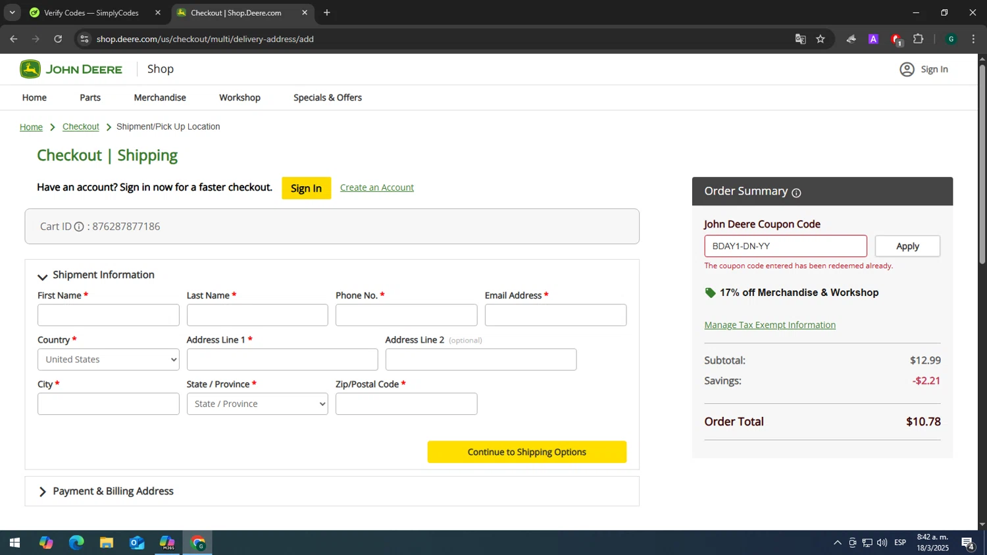The width and height of the screenshot is (987, 555).
Task: Click the browser back arrow
Action: [14, 39]
